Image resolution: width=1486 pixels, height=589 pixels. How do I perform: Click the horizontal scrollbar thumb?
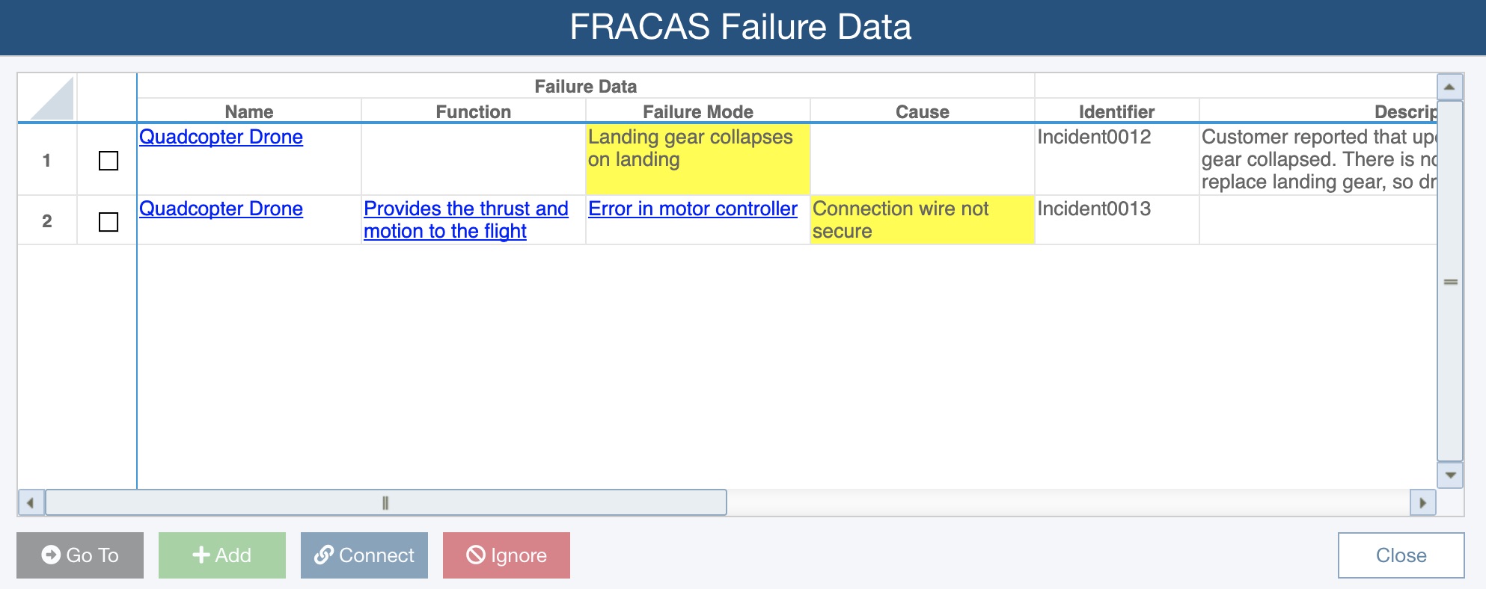tap(385, 503)
